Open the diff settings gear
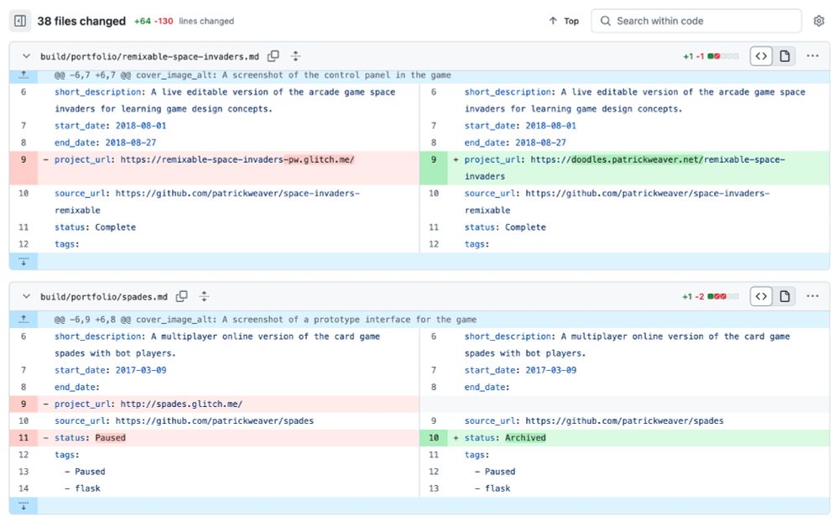Viewport: 839px width, 522px height. tap(819, 21)
